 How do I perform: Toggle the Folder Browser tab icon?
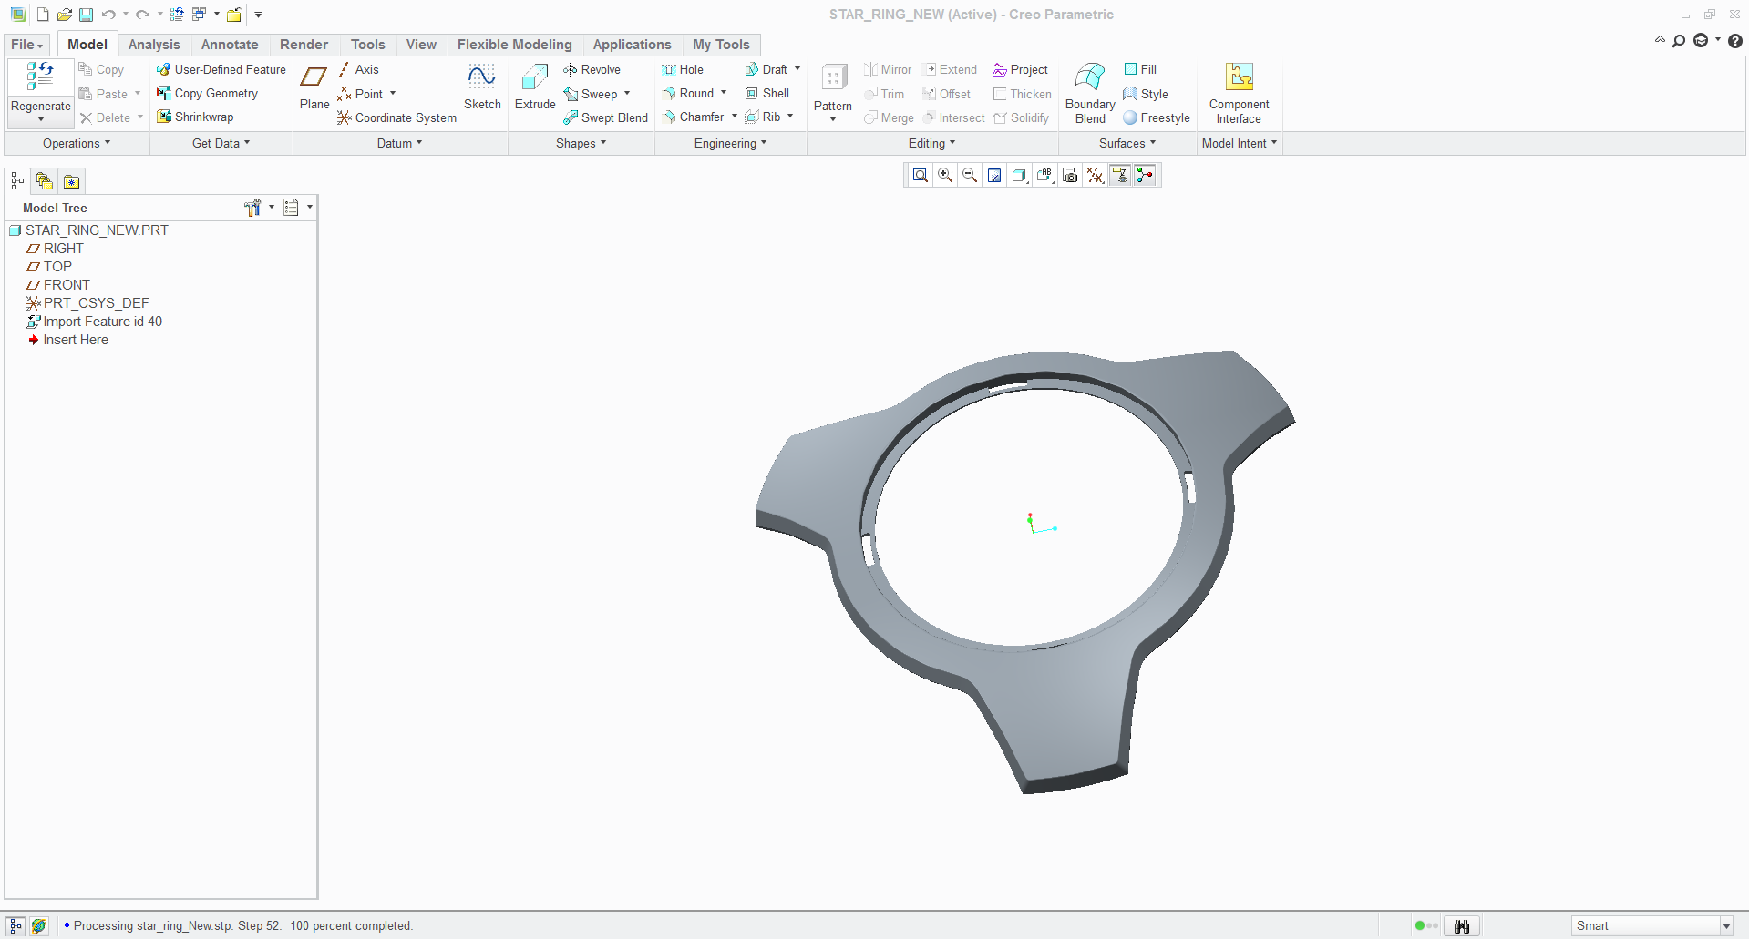(44, 181)
